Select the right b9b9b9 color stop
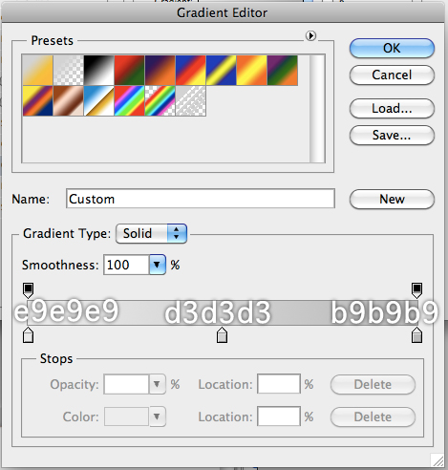 point(416,335)
